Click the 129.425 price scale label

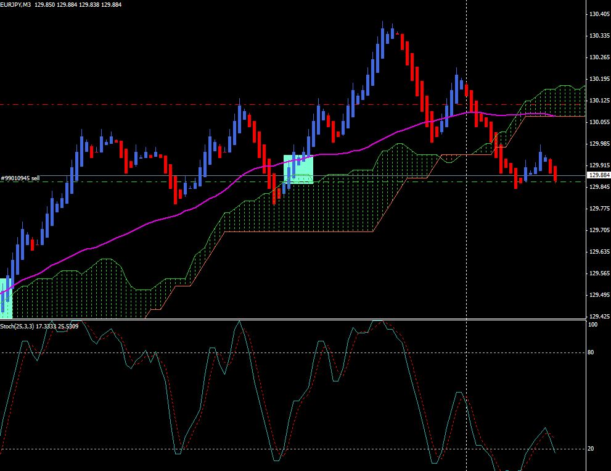click(599, 317)
